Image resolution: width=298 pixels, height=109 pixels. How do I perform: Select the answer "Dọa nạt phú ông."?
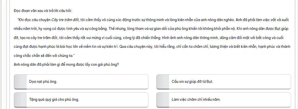pos(81,82)
